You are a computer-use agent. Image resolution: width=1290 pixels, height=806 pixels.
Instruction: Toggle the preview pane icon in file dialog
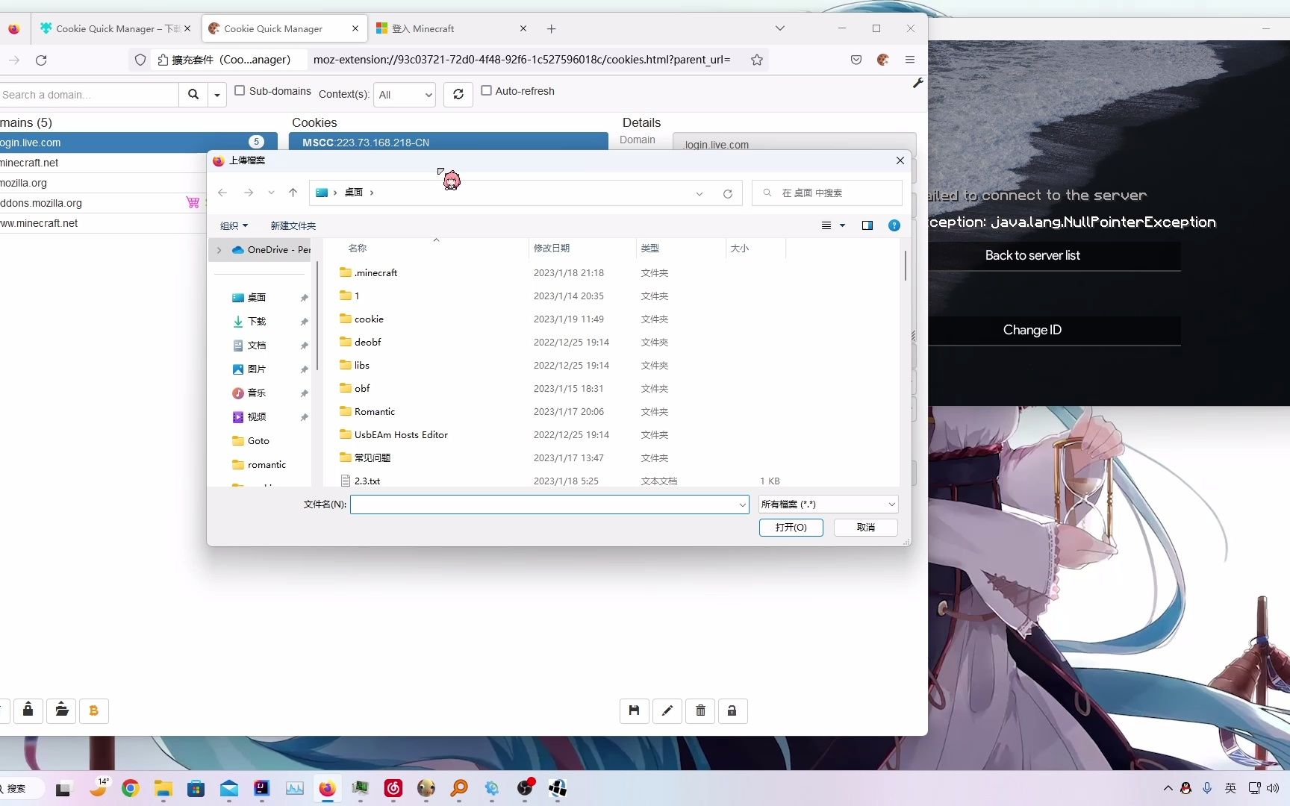[867, 225]
